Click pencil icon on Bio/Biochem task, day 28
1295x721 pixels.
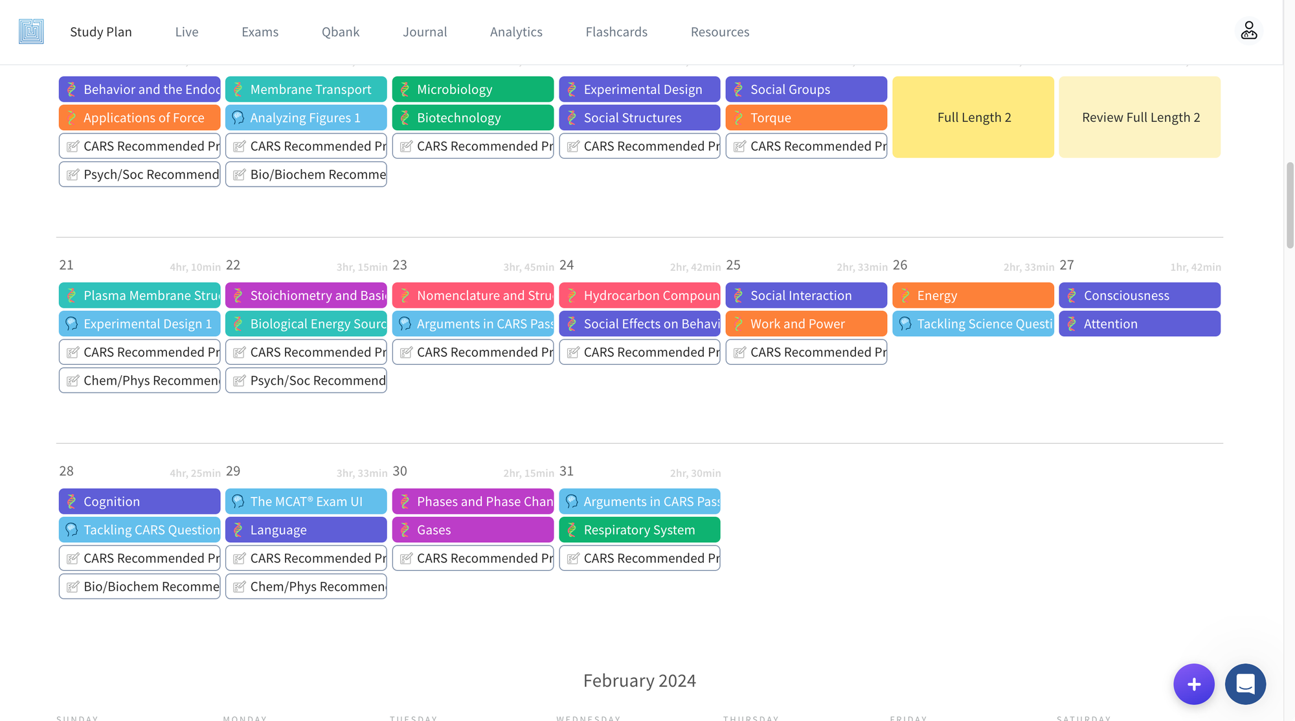pyautogui.click(x=73, y=587)
